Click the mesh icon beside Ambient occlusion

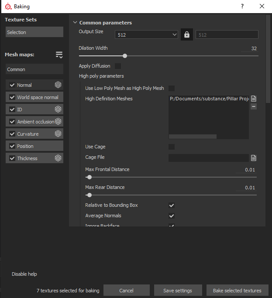[58, 121]
